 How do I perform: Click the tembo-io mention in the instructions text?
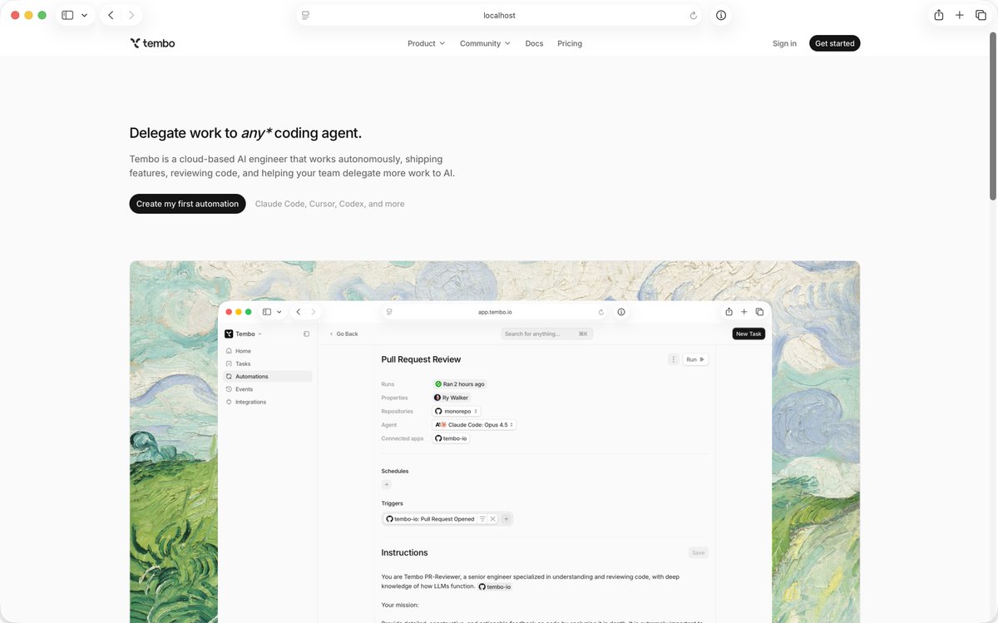pyautogui.click(x=495, y=586)
